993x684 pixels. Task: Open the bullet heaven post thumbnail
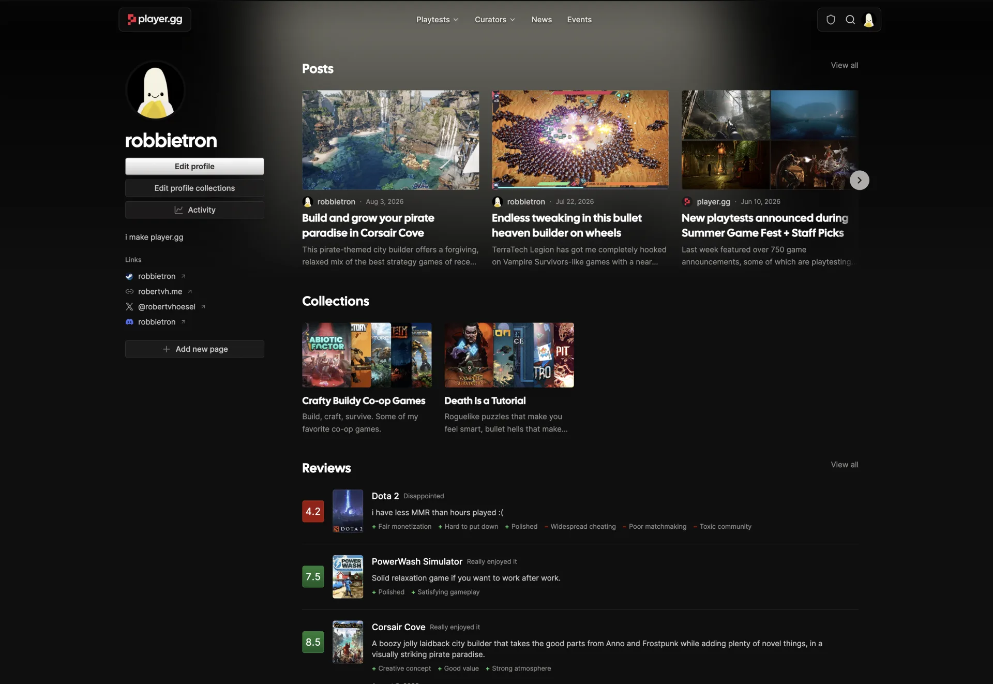pyautogui.click(x=580, y=140)
